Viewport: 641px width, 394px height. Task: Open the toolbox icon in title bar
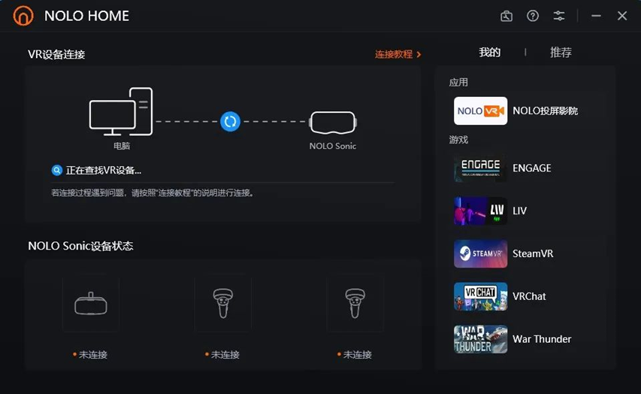(x=506, y=16)
